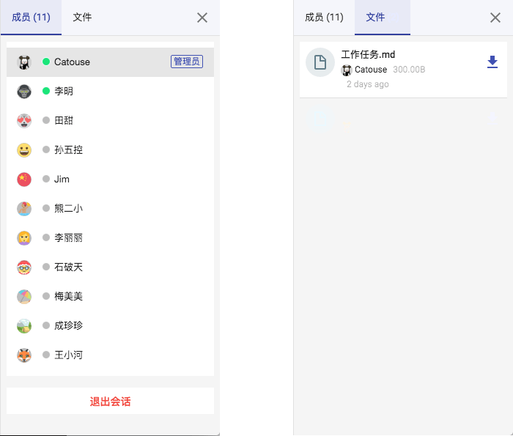Select the active 成员 (11) tab on left

pos(31,18)
